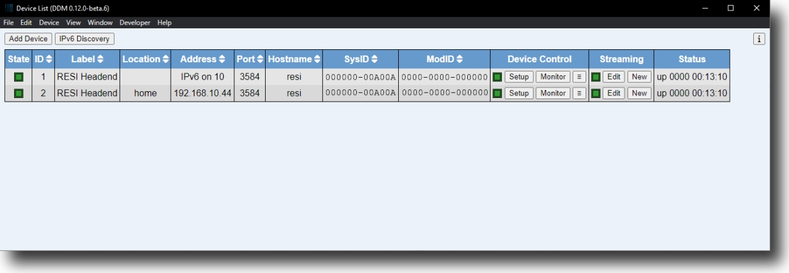Viewport: 789px width, 273px height.
Task: Select the 192.168.10.44 address cell
Action: (x=203, y=93)
